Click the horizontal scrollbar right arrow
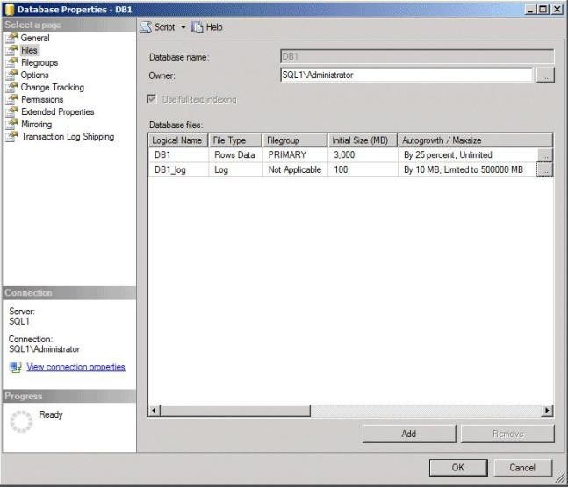568x488 pixels. pyautogui.click(x=547, y=411)
